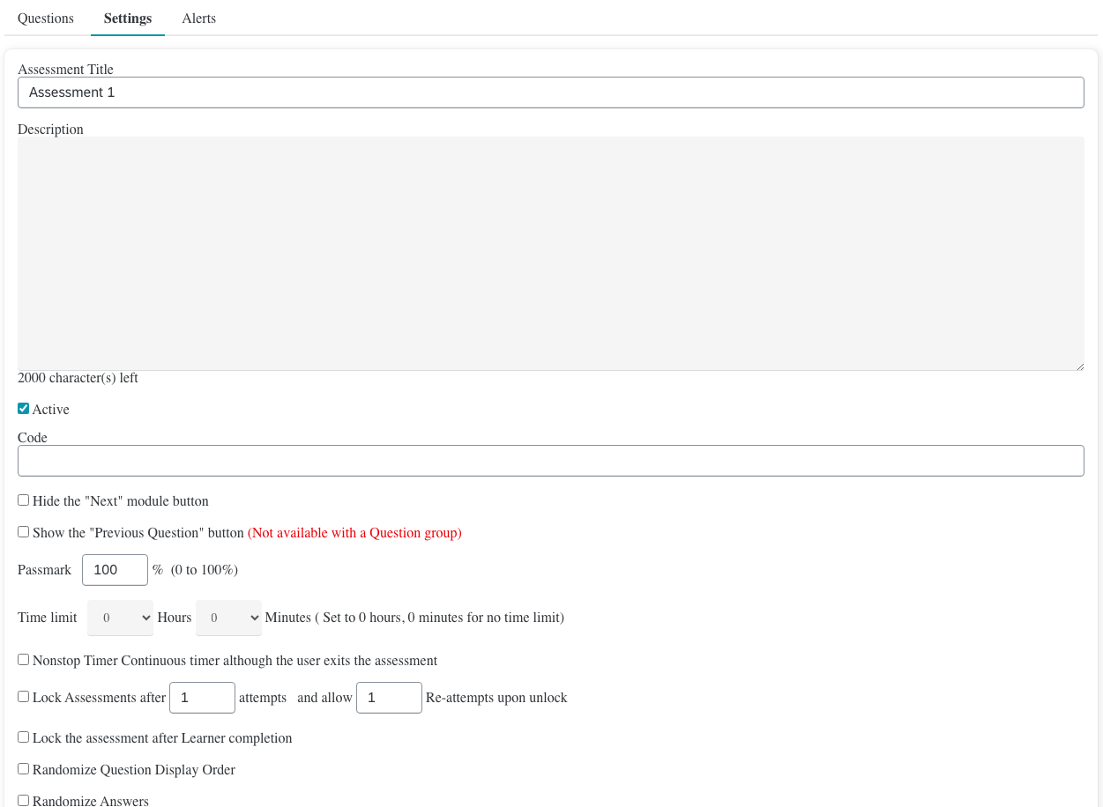This screenshot has height=807, width=1103.
Task: Toggle the Lock Assessments after attempts checkbox
Action: click(24, 697)
